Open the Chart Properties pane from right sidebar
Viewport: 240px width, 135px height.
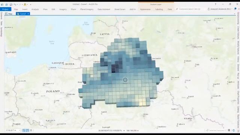[x=238, y=97]
